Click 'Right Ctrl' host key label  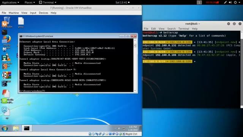tap(131, 134)
